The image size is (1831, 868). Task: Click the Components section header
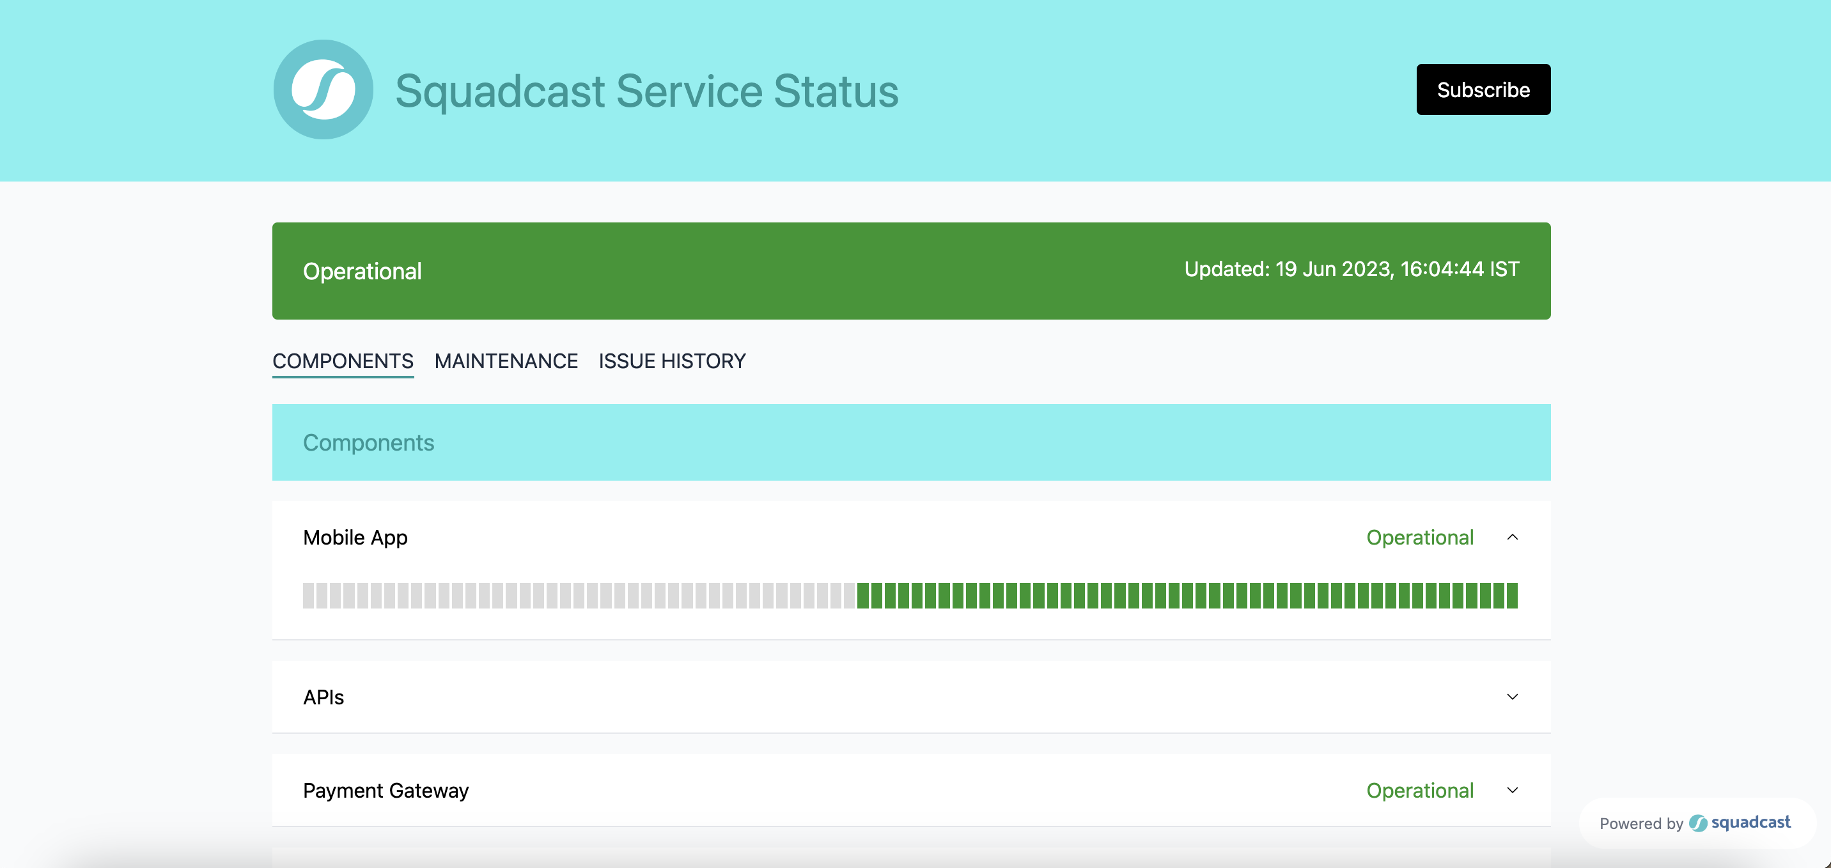[369, 442]
